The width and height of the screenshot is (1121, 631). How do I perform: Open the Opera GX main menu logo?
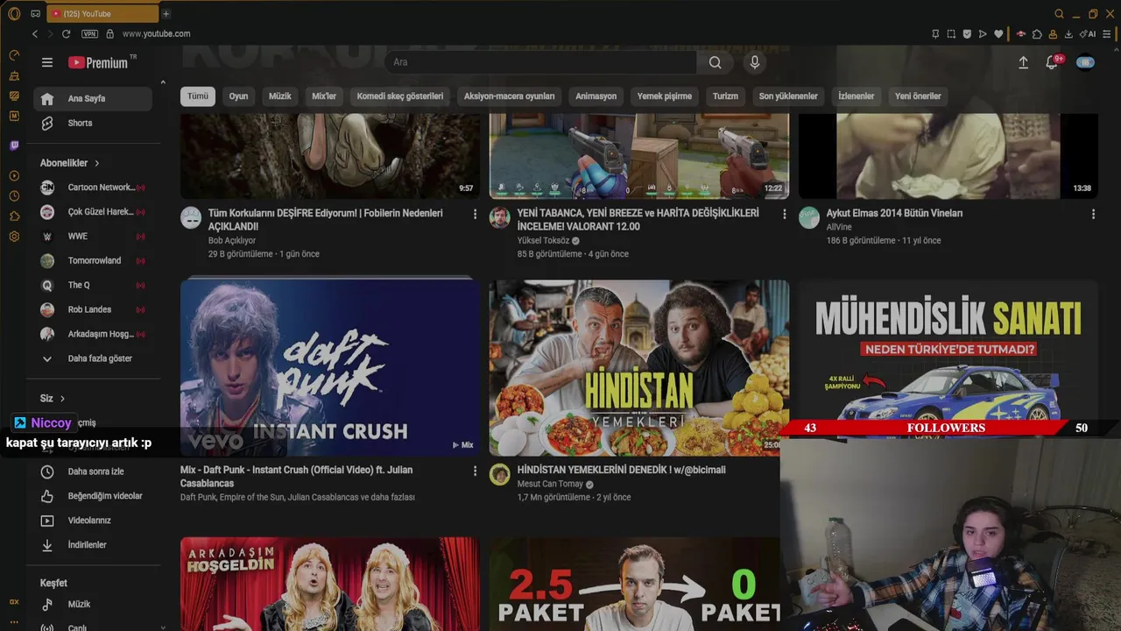point(14,13)
